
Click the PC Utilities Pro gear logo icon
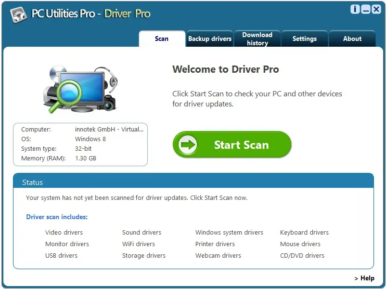click(x=18, y=14)
